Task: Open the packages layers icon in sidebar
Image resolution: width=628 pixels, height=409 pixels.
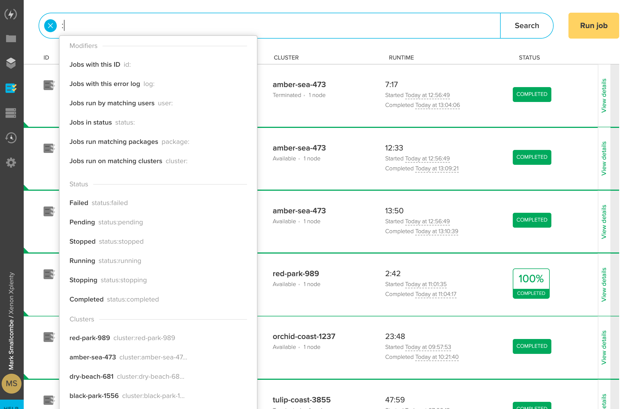Action: (11, 63)
